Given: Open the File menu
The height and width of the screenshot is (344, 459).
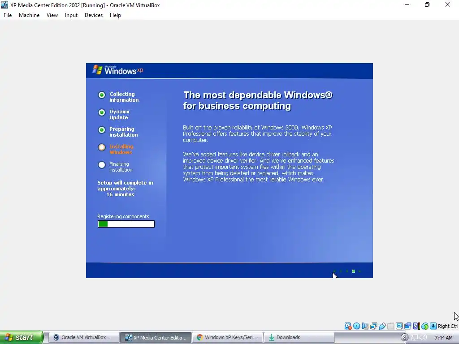Looking at the screenshot, I should (8, 15).
